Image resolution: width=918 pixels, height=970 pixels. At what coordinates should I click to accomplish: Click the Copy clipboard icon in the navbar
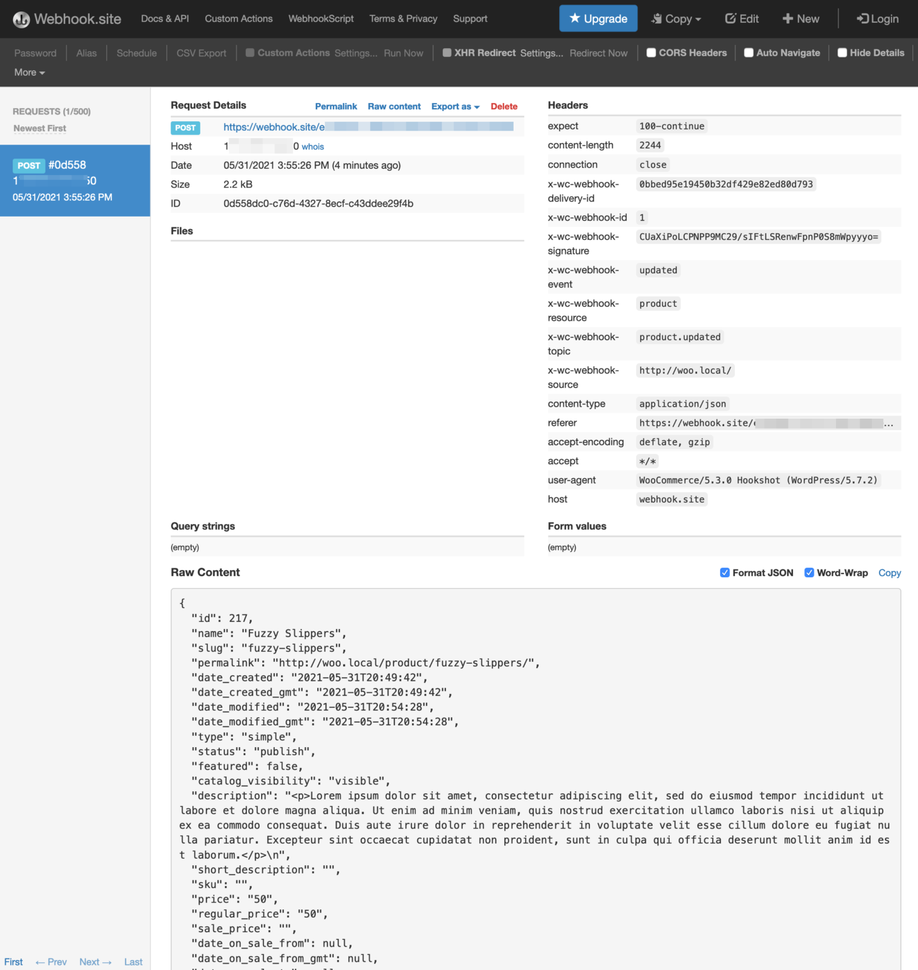pyautogui.click(x=656, y=18)
